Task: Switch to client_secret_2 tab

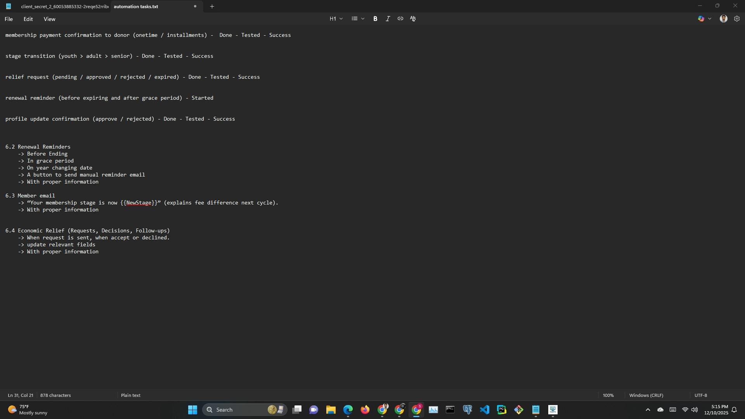Action: (x=64, y=7)
